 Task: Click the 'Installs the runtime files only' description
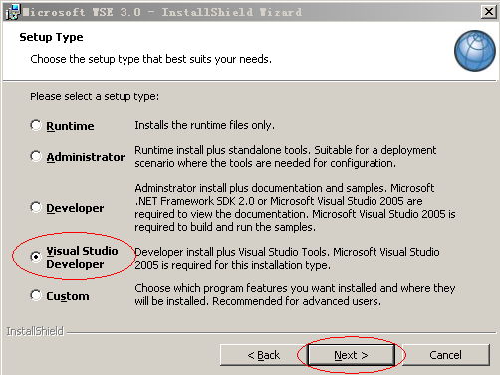(x=204, y=125)
